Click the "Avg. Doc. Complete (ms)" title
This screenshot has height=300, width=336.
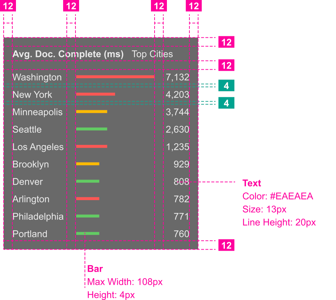click(68, 54)
